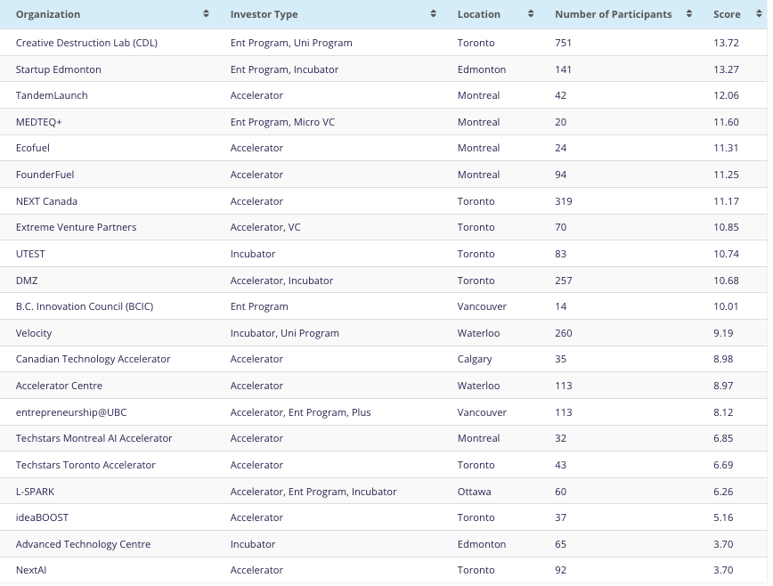Click Extreme Venture Partners name

click(x=77, y=227)
